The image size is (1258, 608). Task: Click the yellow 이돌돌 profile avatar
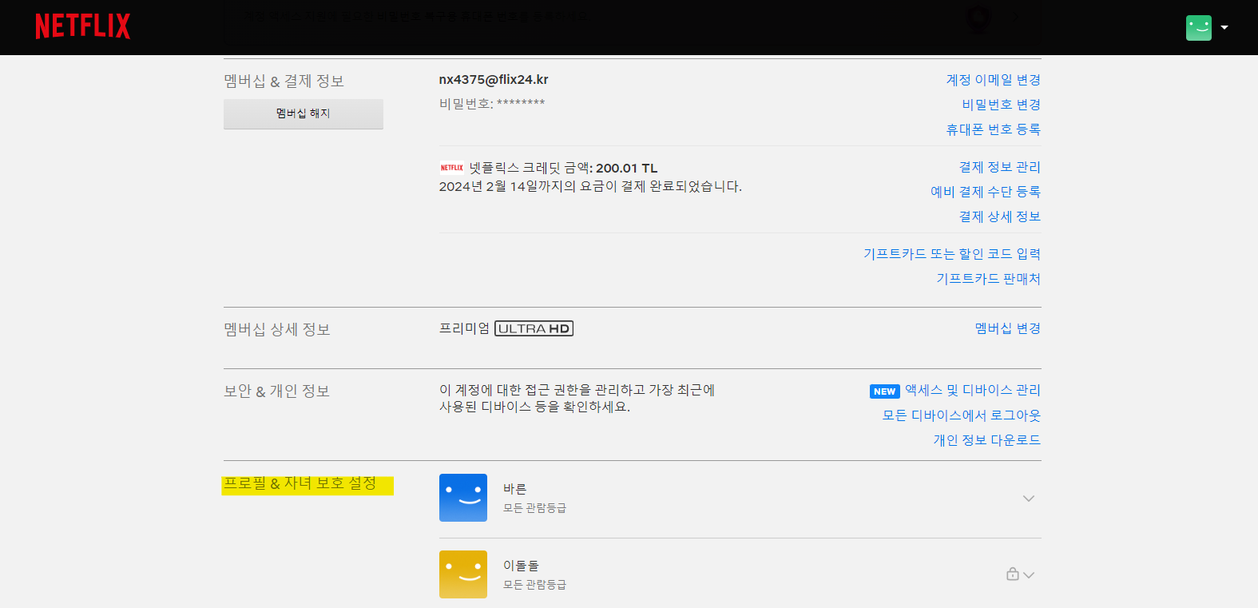click(x=463, y=574)
